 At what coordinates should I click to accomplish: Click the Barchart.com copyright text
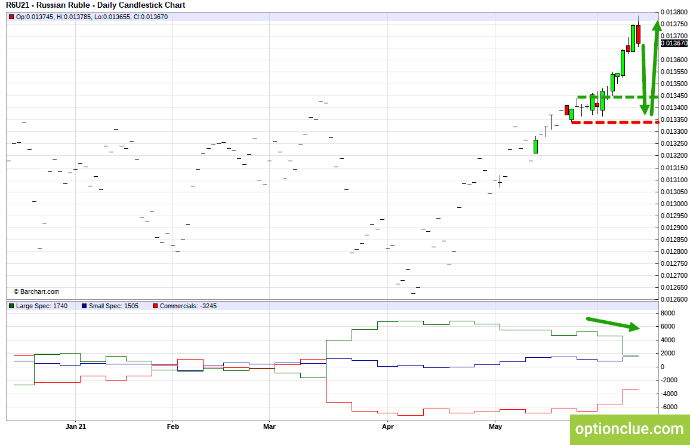pyautogui.click(x=36, y=292)
